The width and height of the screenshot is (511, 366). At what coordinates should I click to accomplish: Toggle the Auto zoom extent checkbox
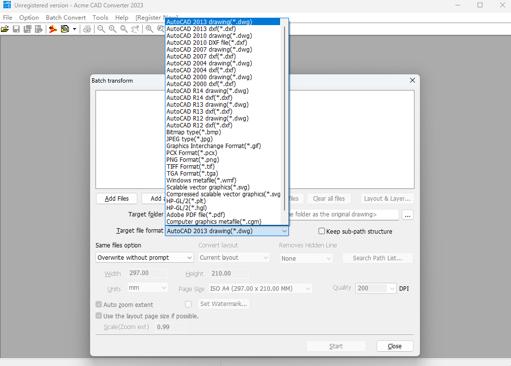(x=99, y=305)
